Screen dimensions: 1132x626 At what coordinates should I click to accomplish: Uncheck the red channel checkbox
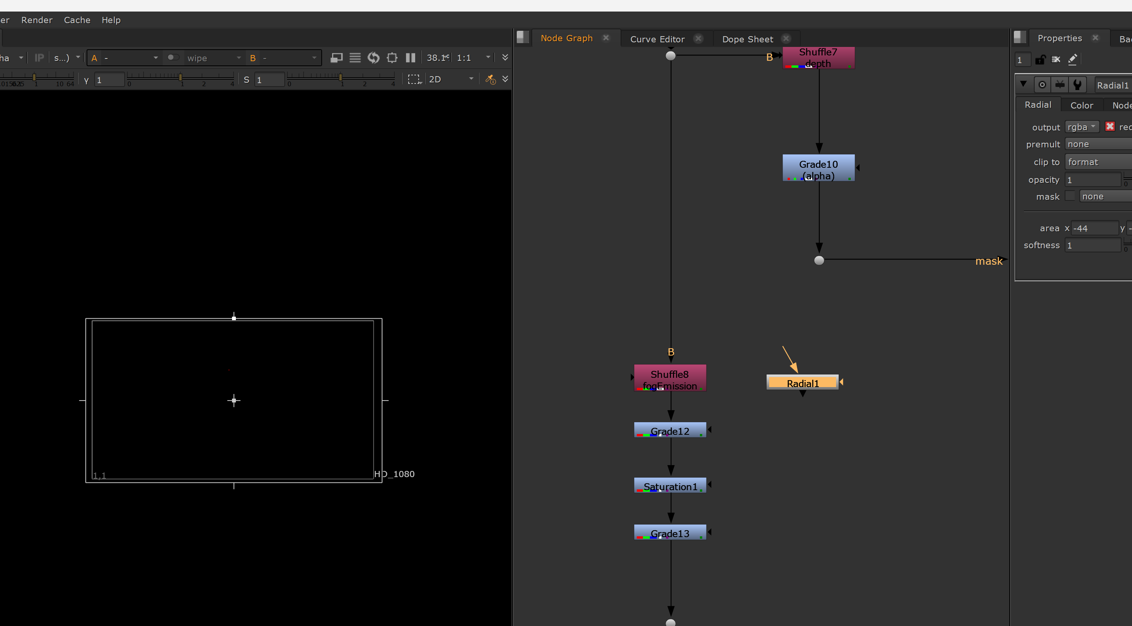coord(1110,127)
